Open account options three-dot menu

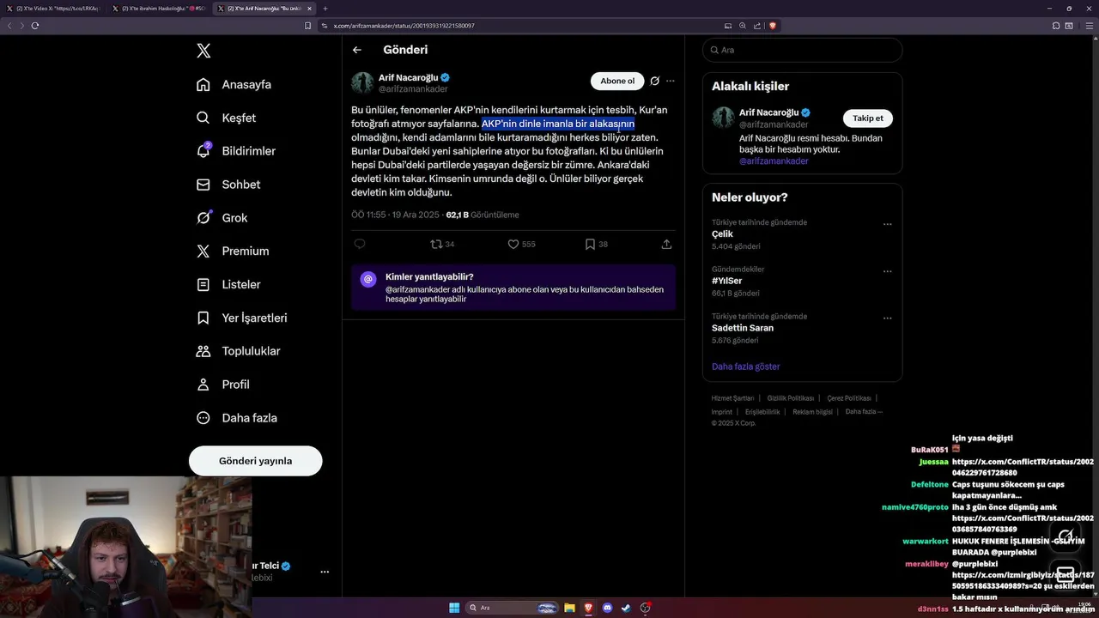click(x=325, y=572)
